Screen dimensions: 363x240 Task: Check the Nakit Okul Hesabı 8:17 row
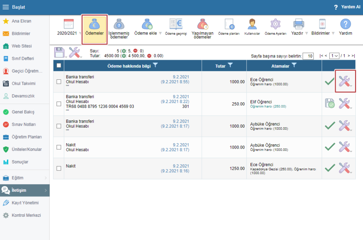(59, 147)
